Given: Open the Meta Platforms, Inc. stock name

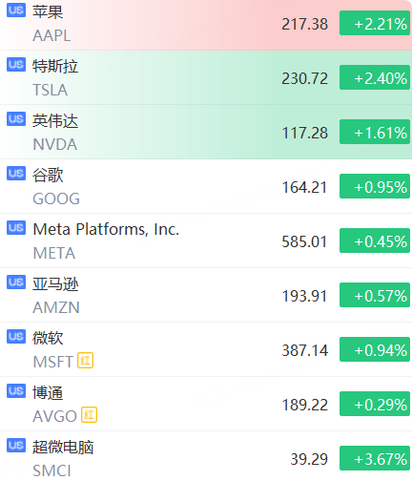Looking at the screenshot, I should [106, 229].
